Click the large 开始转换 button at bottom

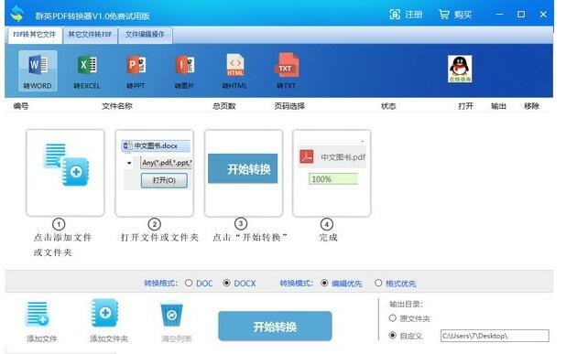pyautogui.click(x=275, y=327)
